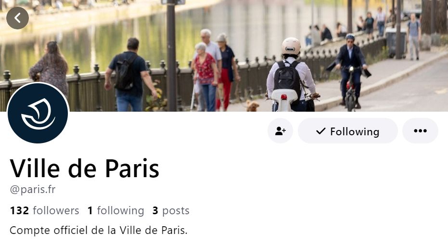
Task: Click the word followers beside 132
Action: click(56, 210)
